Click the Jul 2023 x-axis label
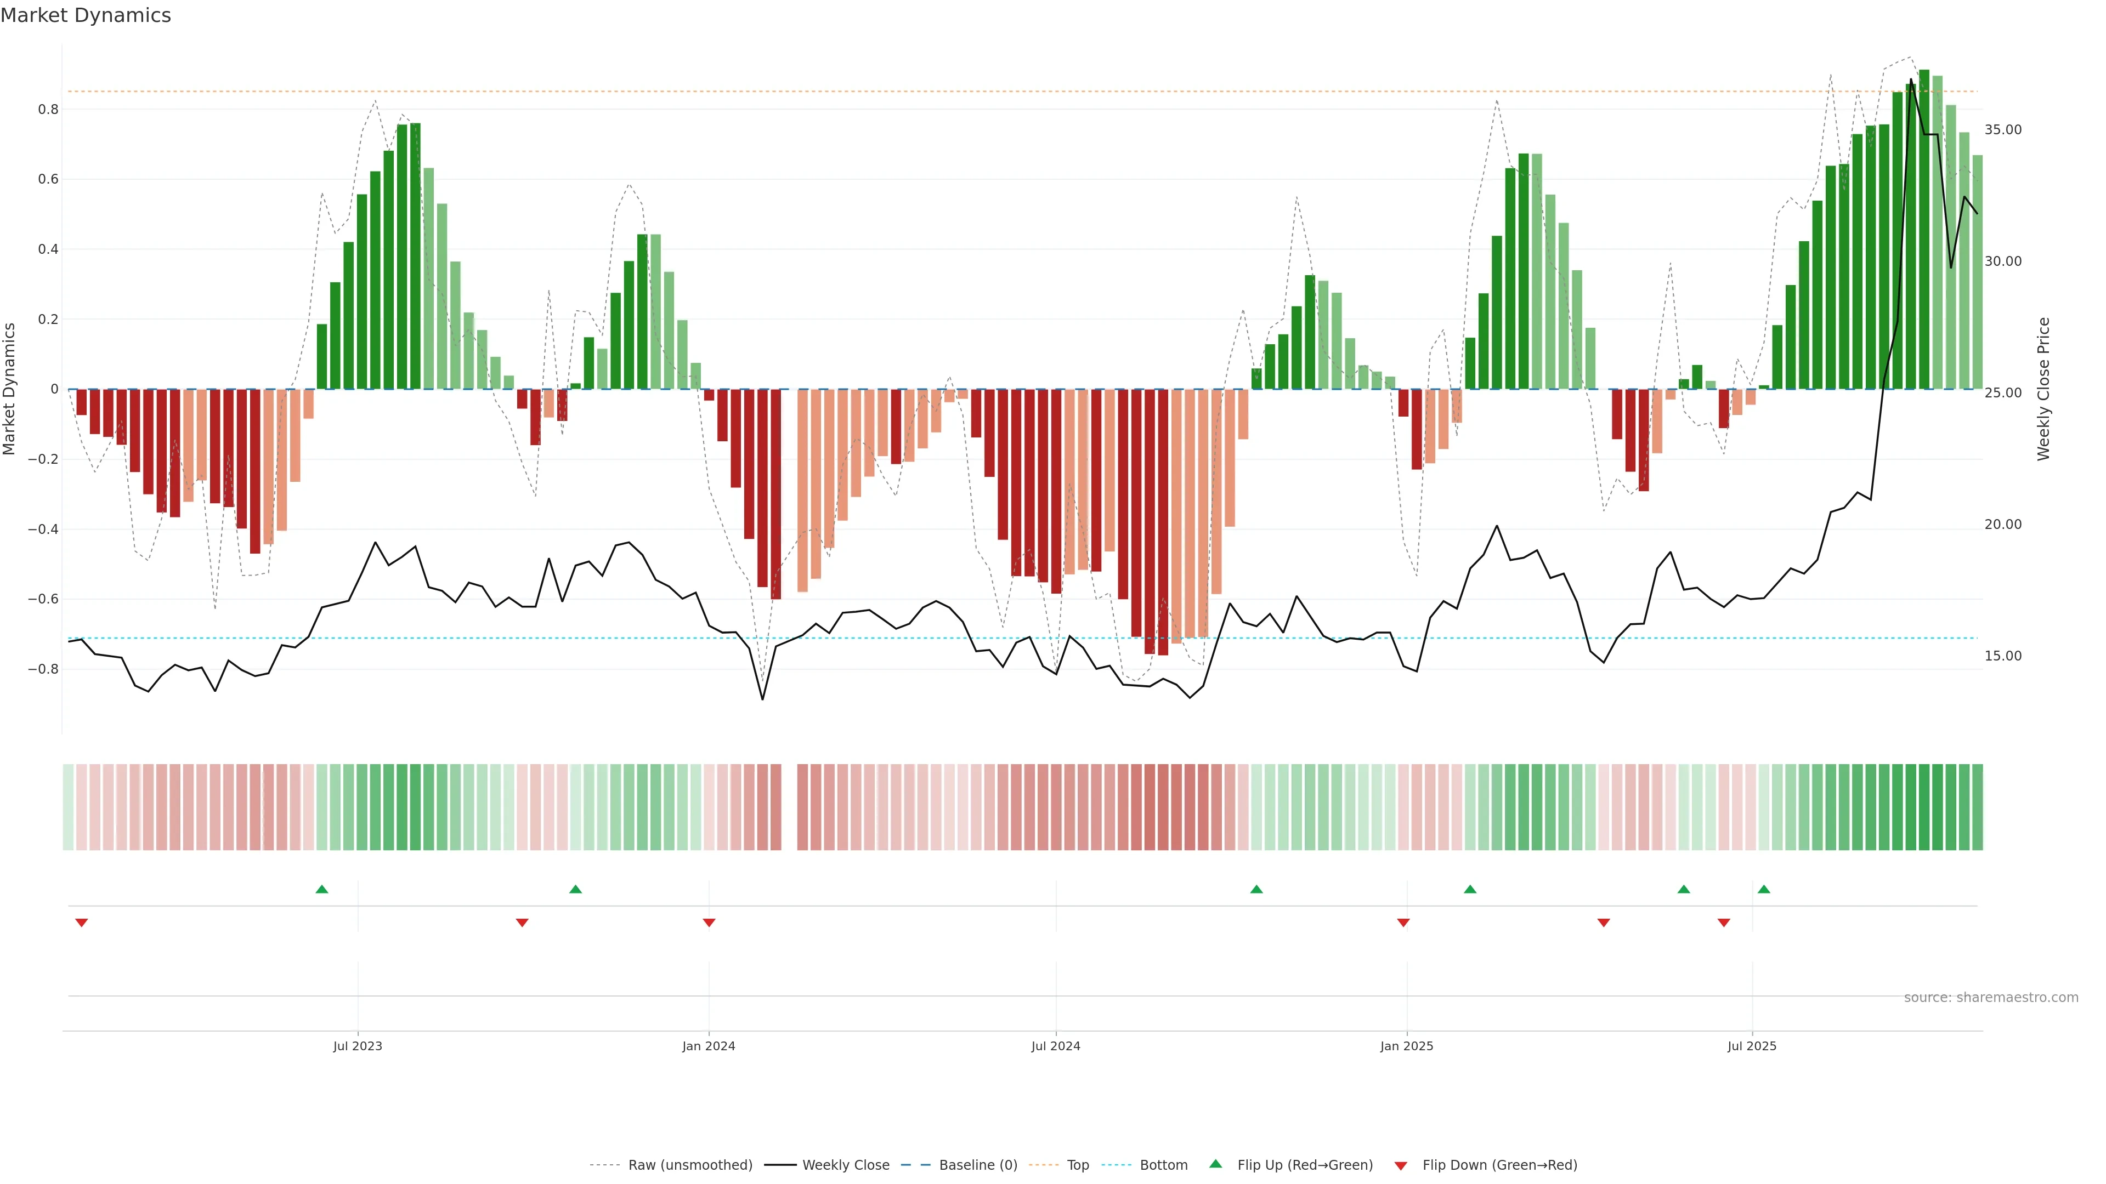 tap(357, 1046)
